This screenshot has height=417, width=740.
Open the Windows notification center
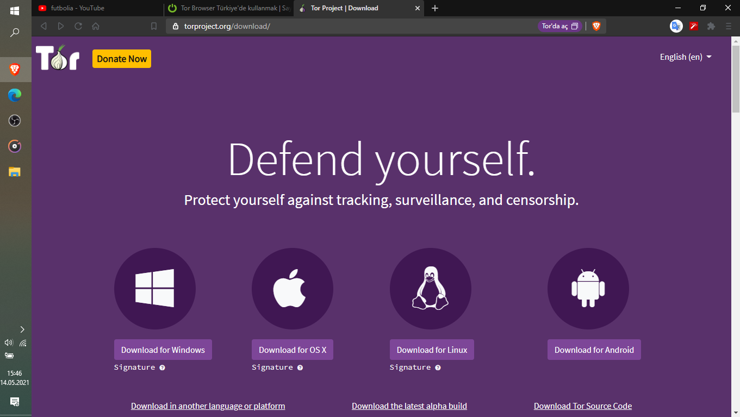[15, 402]
